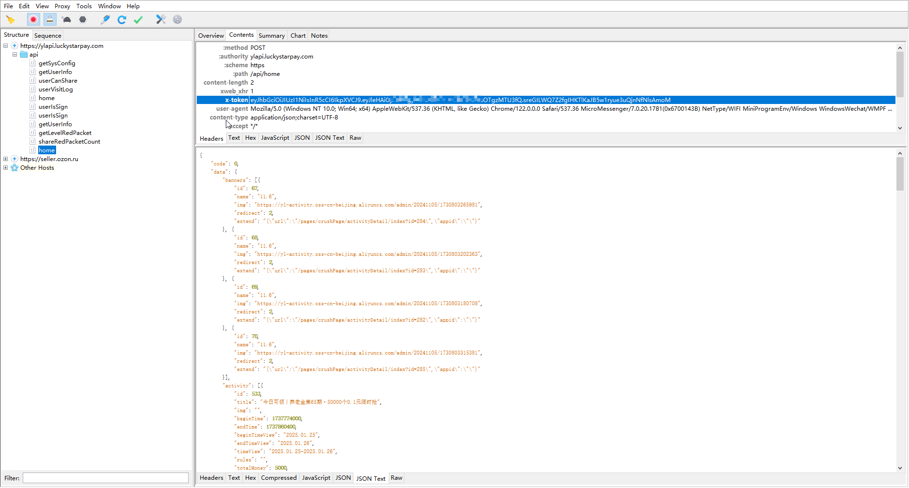The height and width of the screenshot is (488, 909).
Task: Click the Filter text field
Action: click(x=105, y=478)
